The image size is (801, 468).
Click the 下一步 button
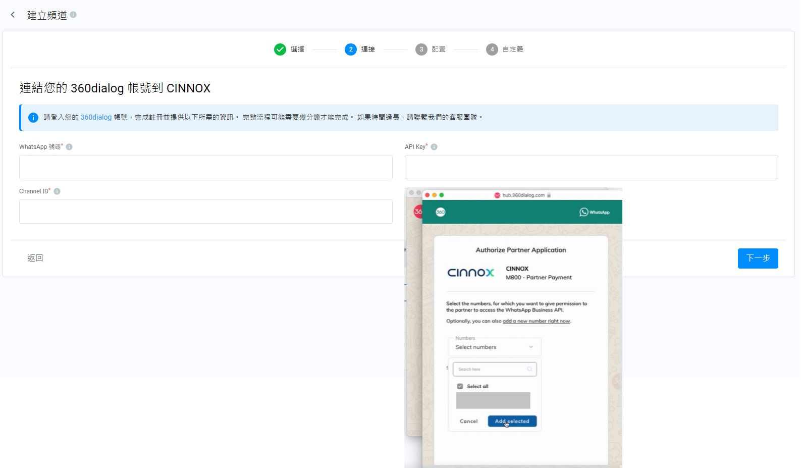[x=758, y=258]
